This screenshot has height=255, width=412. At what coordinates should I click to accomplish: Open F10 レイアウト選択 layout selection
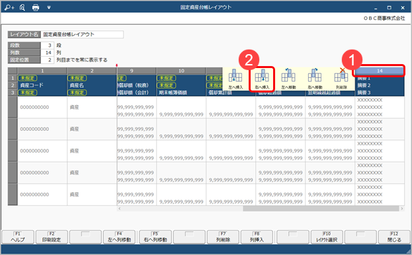coord(327,237)
